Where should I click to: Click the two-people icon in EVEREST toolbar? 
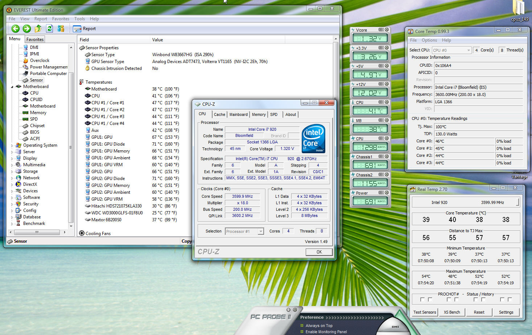pyautogui.click(x=61, y=29)
